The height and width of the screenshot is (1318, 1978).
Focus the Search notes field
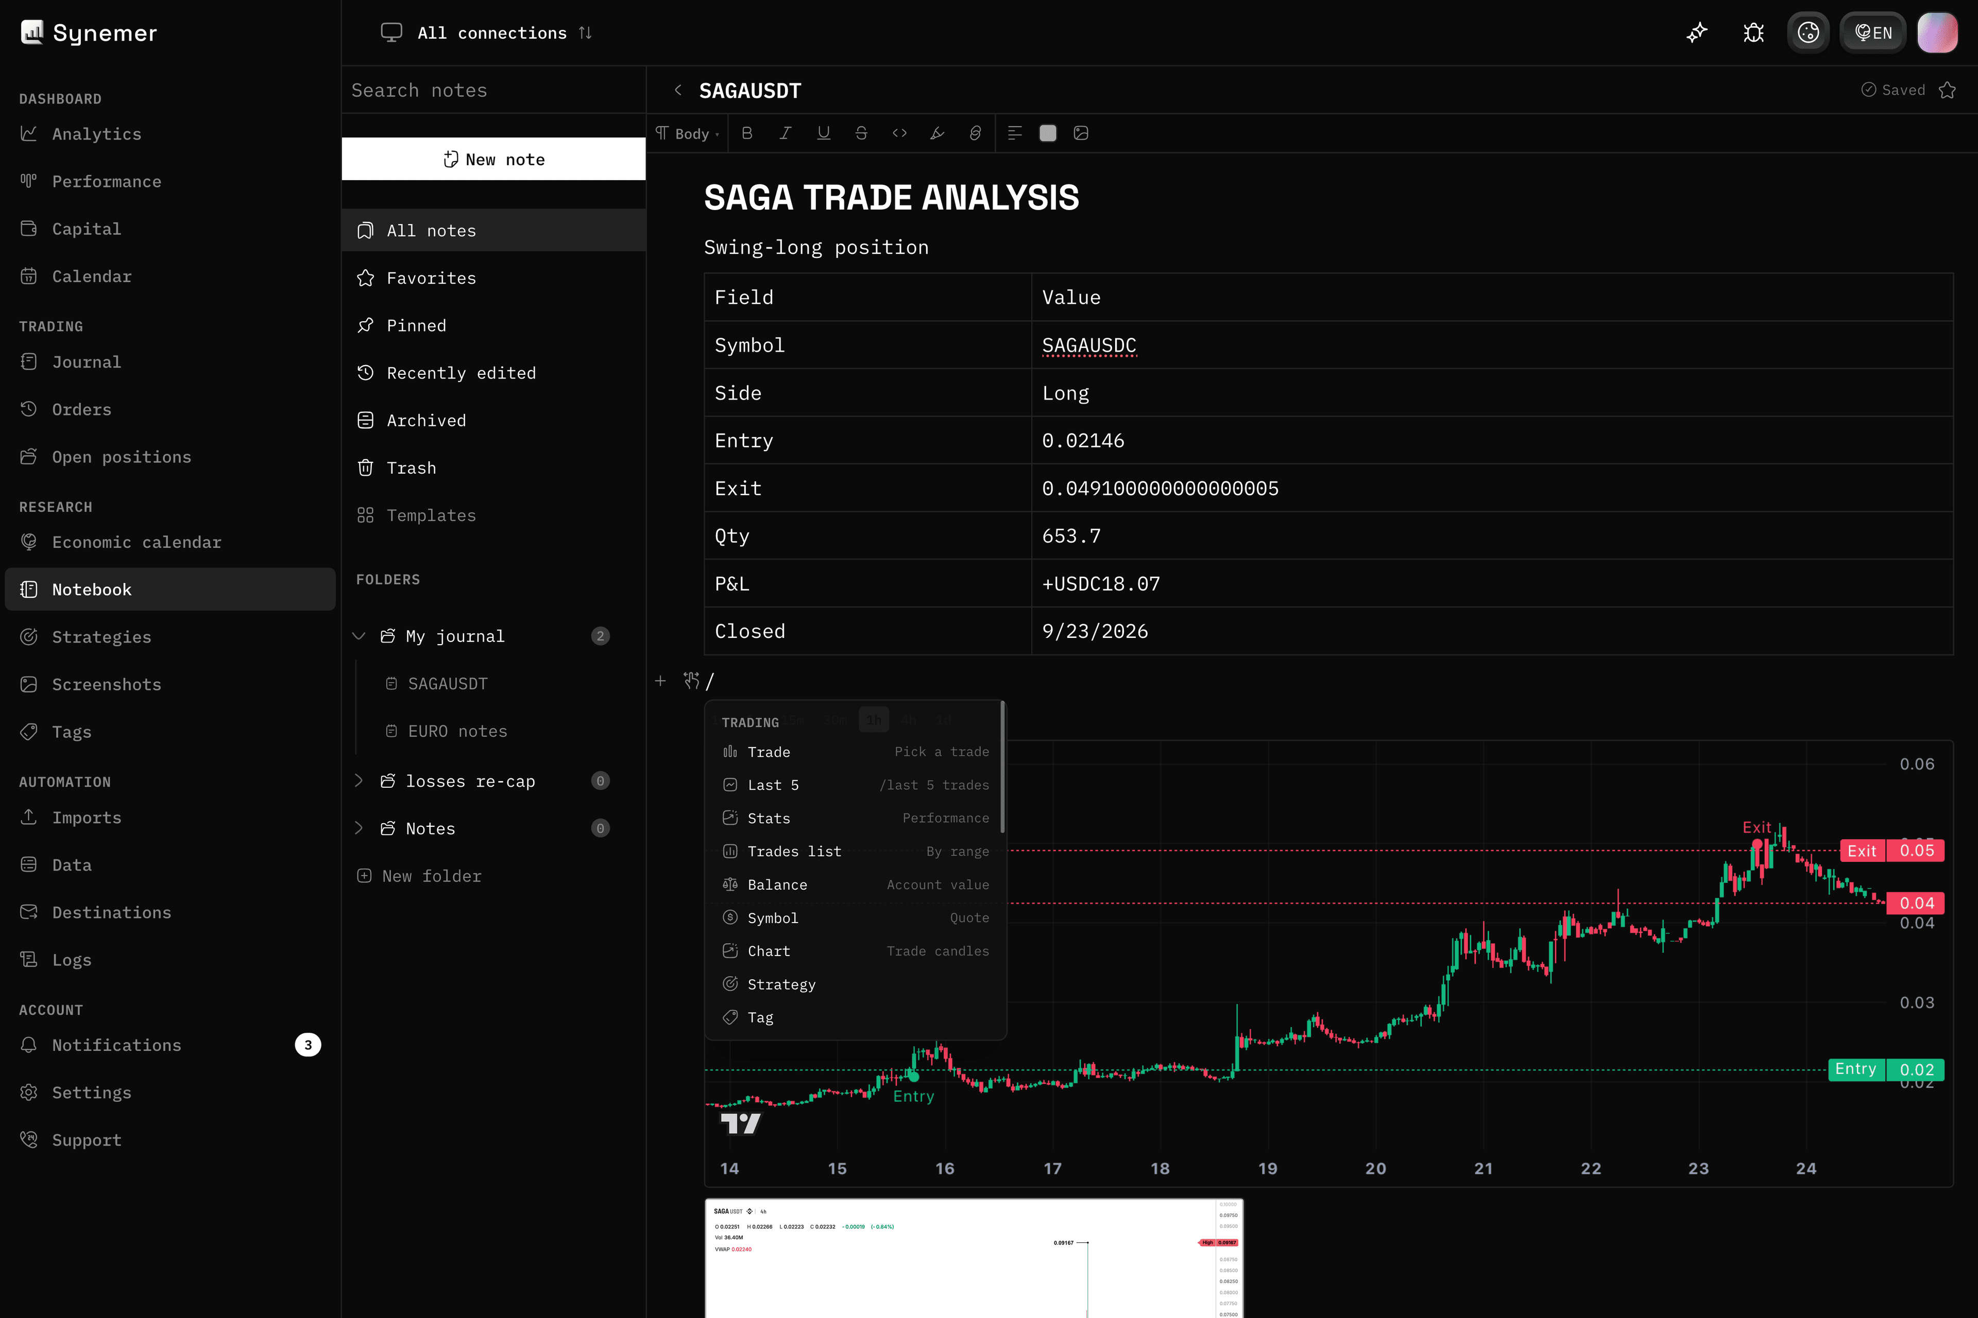(493, 90)
